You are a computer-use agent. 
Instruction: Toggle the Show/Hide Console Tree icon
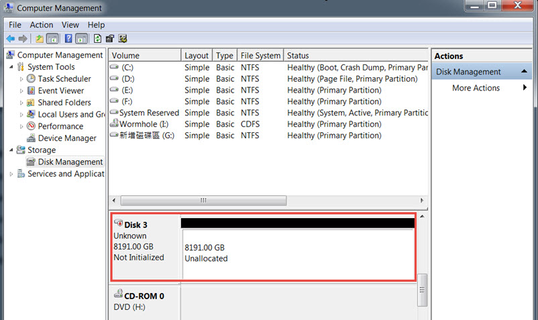point(52,39)
